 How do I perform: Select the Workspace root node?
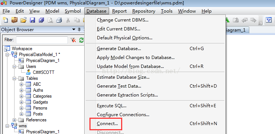(x=22, y=49)
